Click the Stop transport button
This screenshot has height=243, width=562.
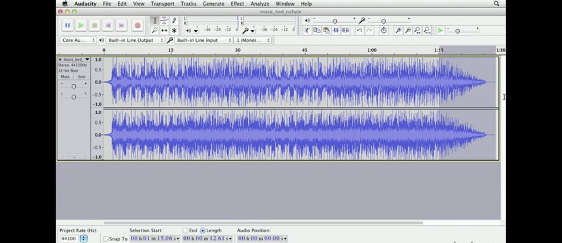click(x=95, y=25)
